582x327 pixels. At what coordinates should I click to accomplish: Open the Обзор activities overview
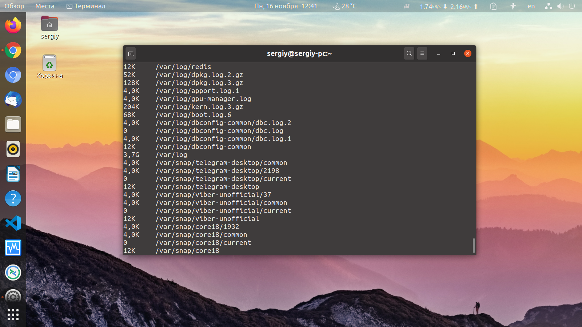click(14, 6)
